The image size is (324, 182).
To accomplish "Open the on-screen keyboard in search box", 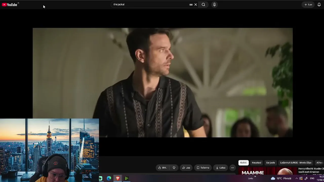I will (x=191, y=5).
